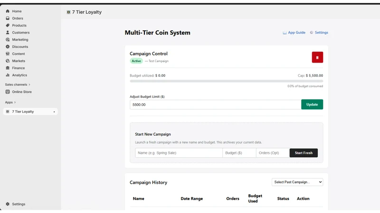Select 7 Tier Loyalty app in sidebar

[x=30, y=112]
